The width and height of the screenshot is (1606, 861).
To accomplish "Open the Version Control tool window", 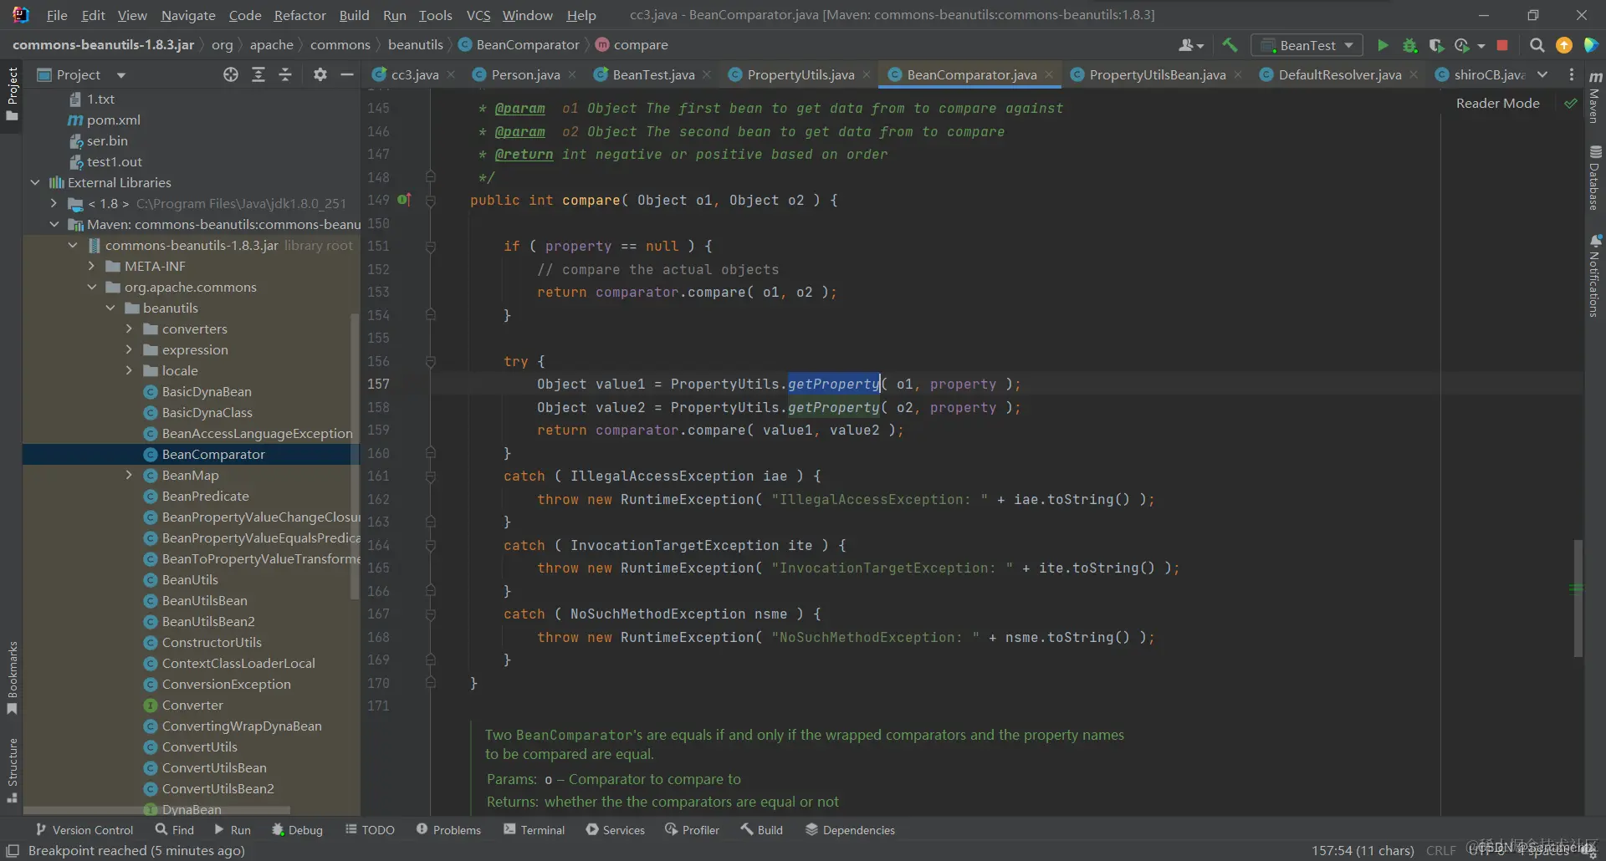I will 84,830.
